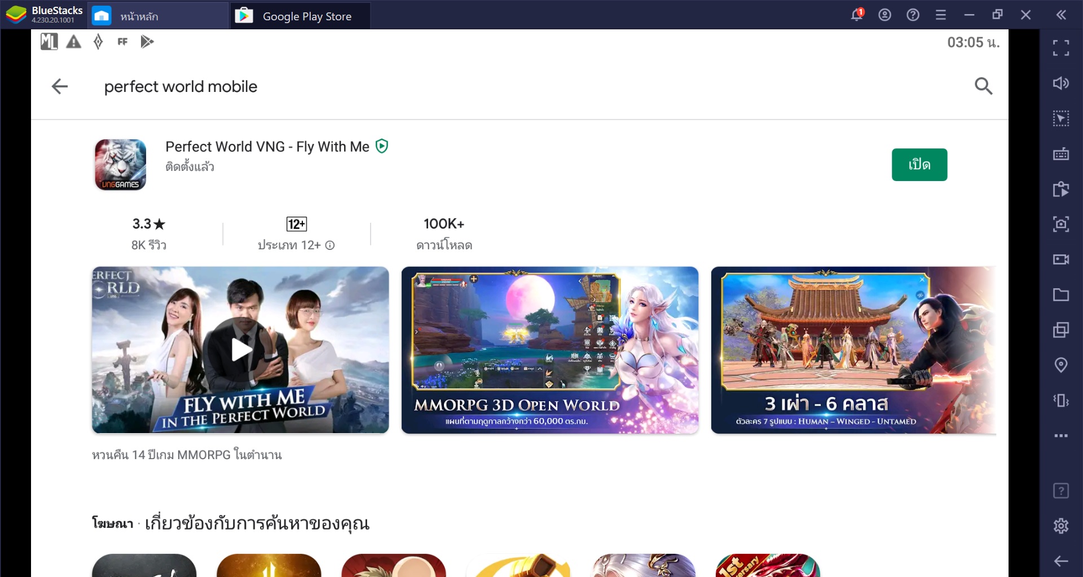Click the green เปิด open button
Viewport: 1083px width, 577px height.
click(x=919, y=165)
